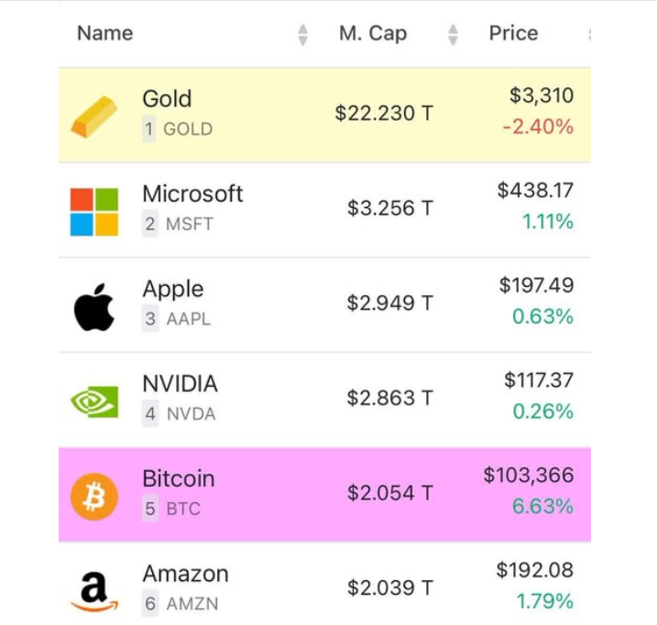
Task: Click Gold's -2.40% price change
Action: (x=538, y=126)
